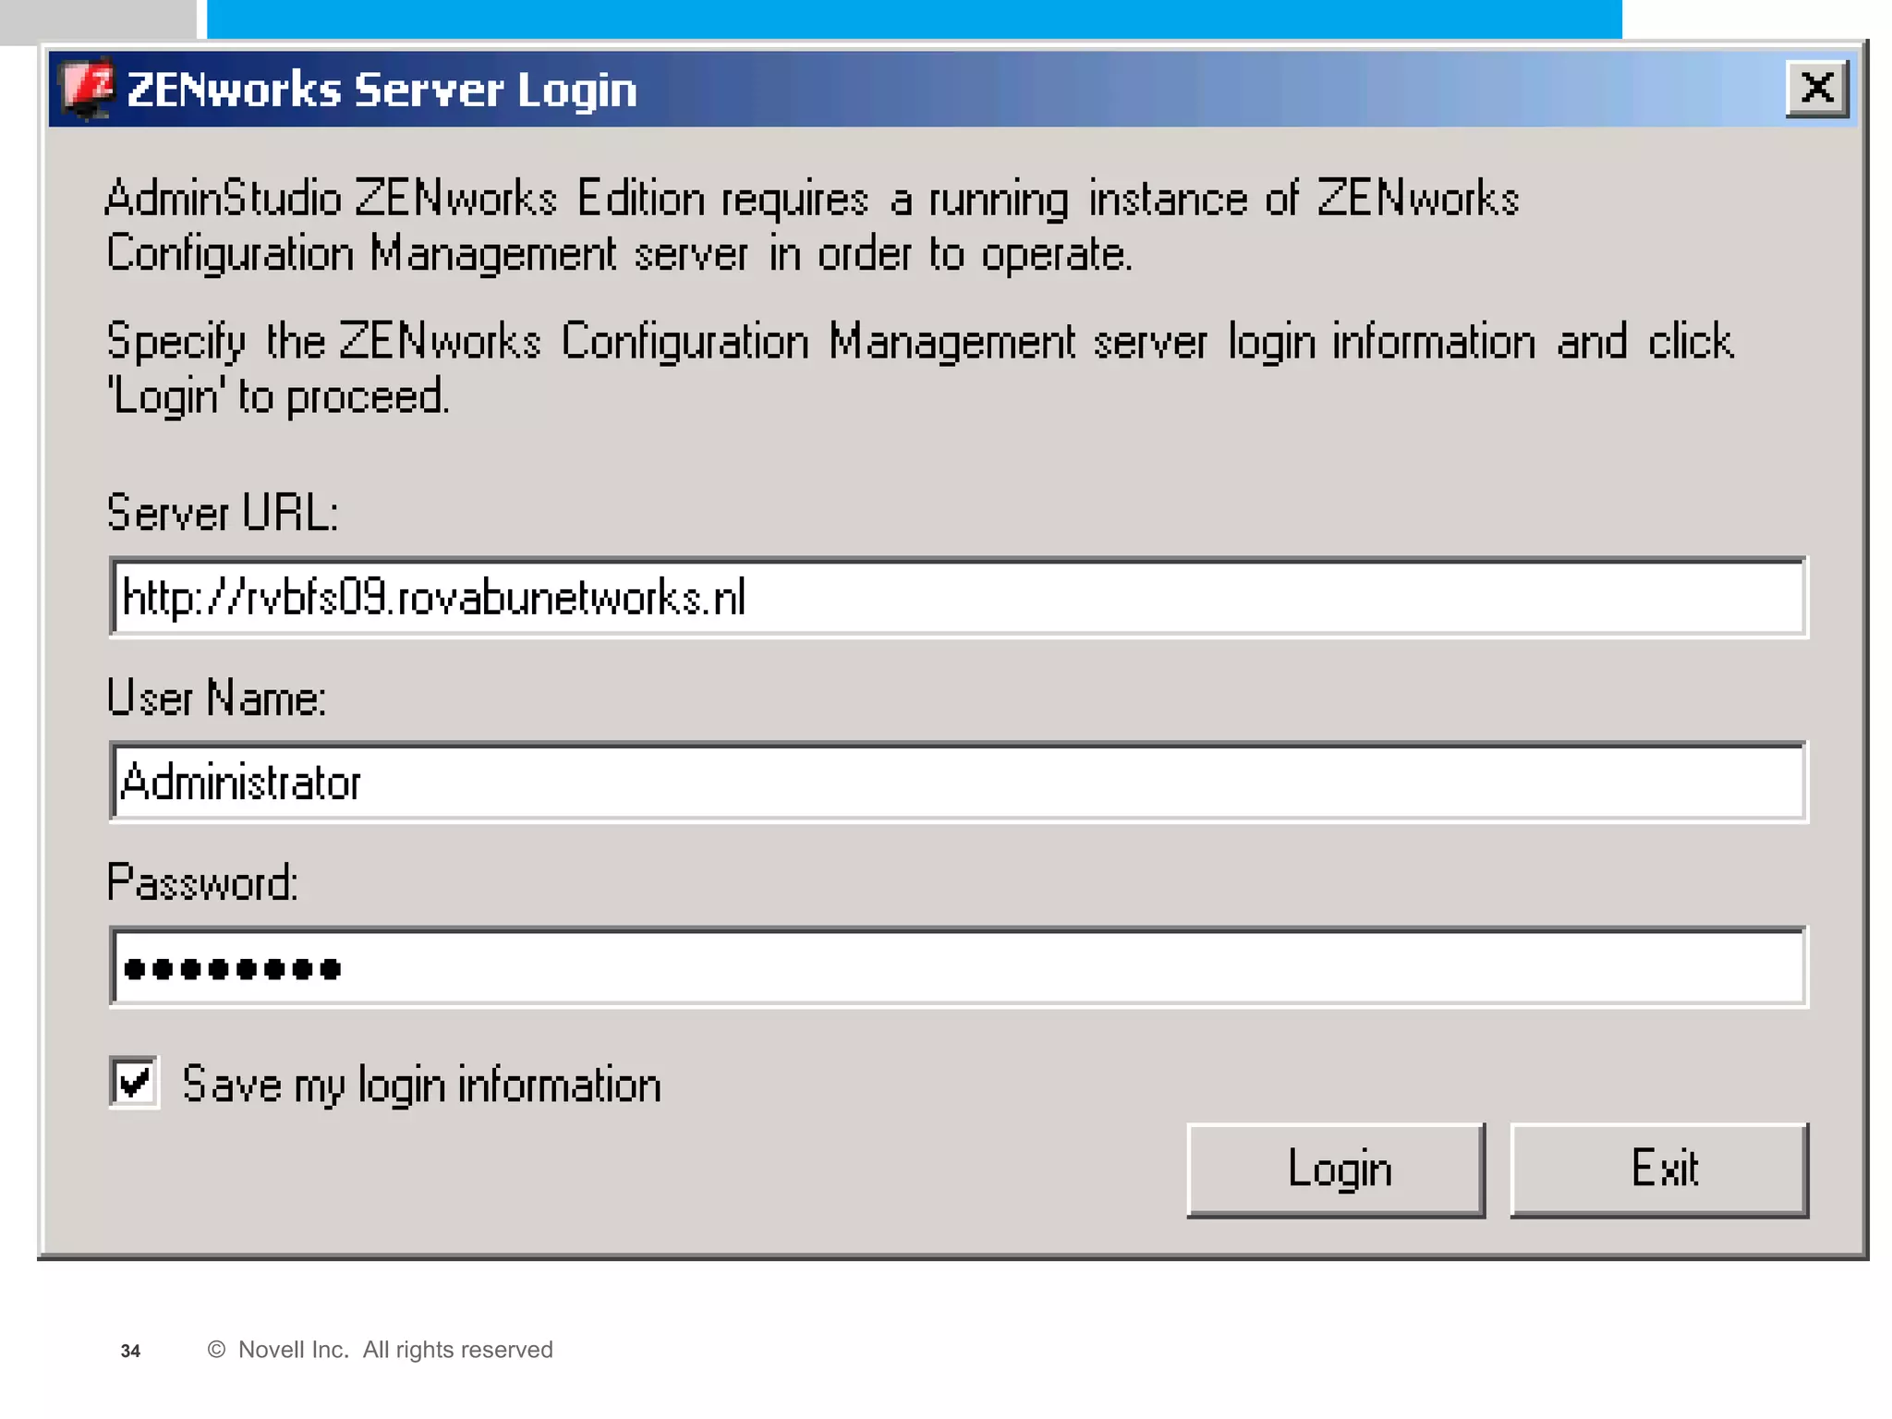Click the masked password dots

pos(232,968)
